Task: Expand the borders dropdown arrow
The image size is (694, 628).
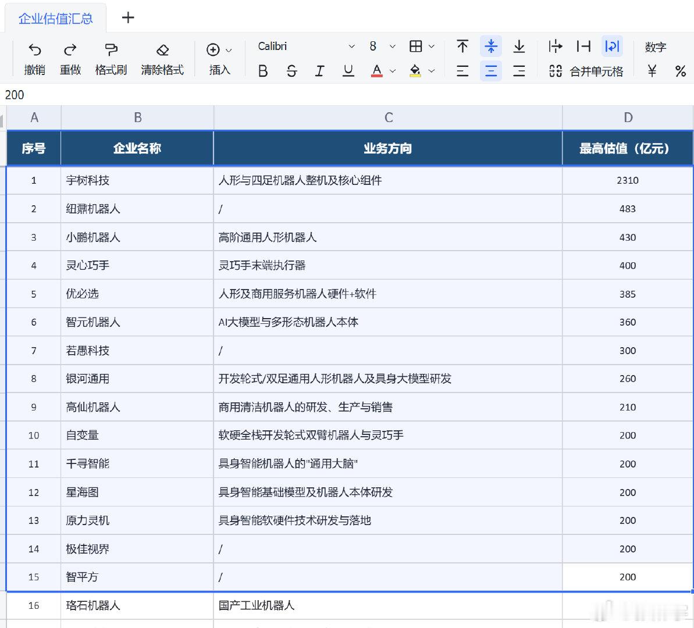Action: [x=432, y=46]
